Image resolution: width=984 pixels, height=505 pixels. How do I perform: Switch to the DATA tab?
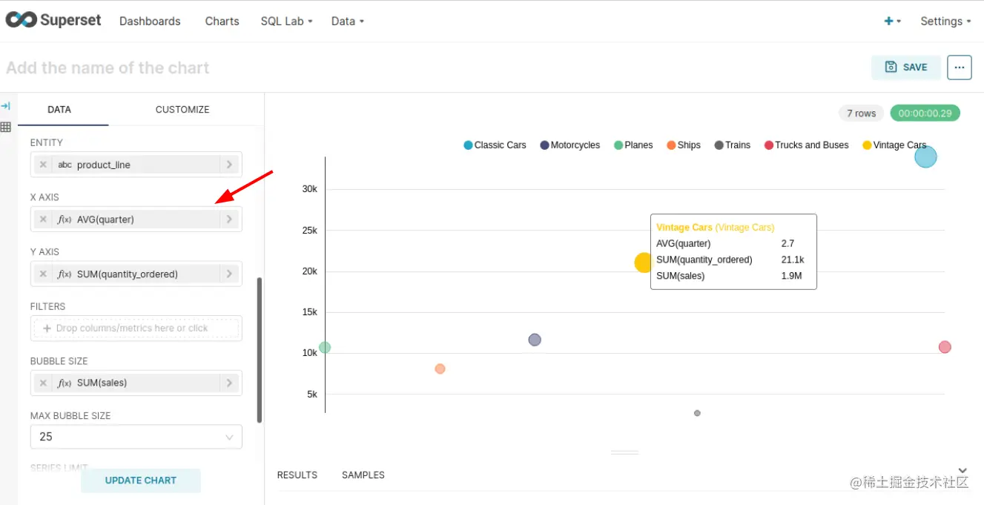click(59, 109)
